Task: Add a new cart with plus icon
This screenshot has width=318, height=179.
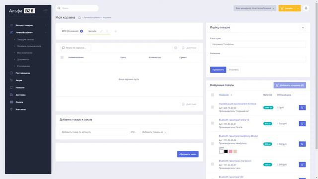Action: tap(116, 31)
